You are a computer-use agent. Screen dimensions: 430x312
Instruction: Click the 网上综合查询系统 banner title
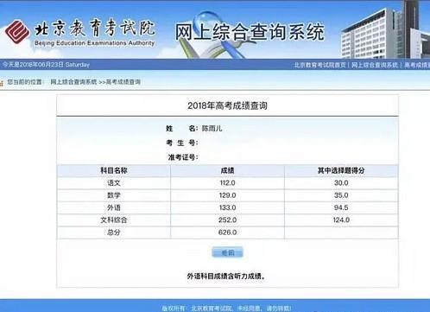(x=250, y=32)
